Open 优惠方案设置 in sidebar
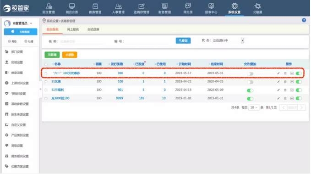311x174 pixels. [20, 167]
